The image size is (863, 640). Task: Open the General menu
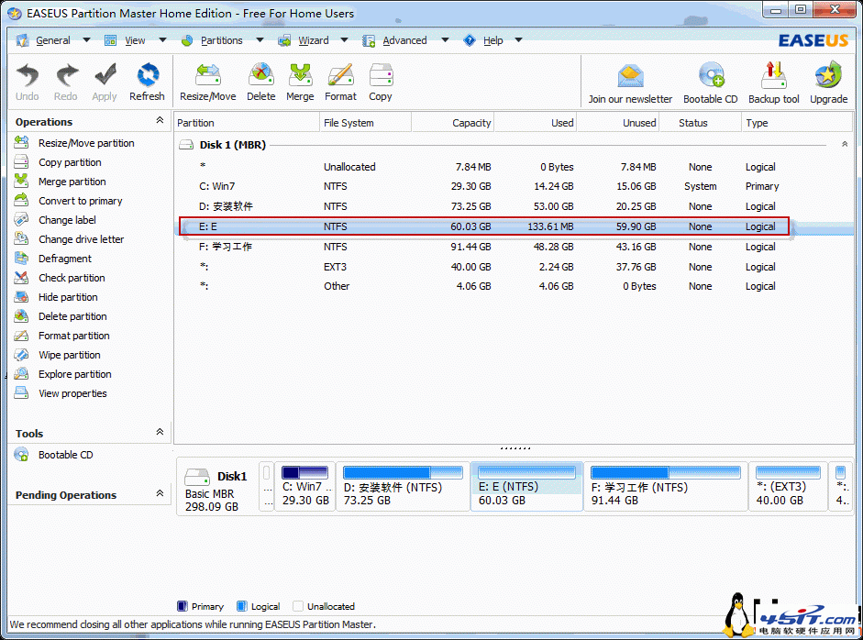coord(53,40)
